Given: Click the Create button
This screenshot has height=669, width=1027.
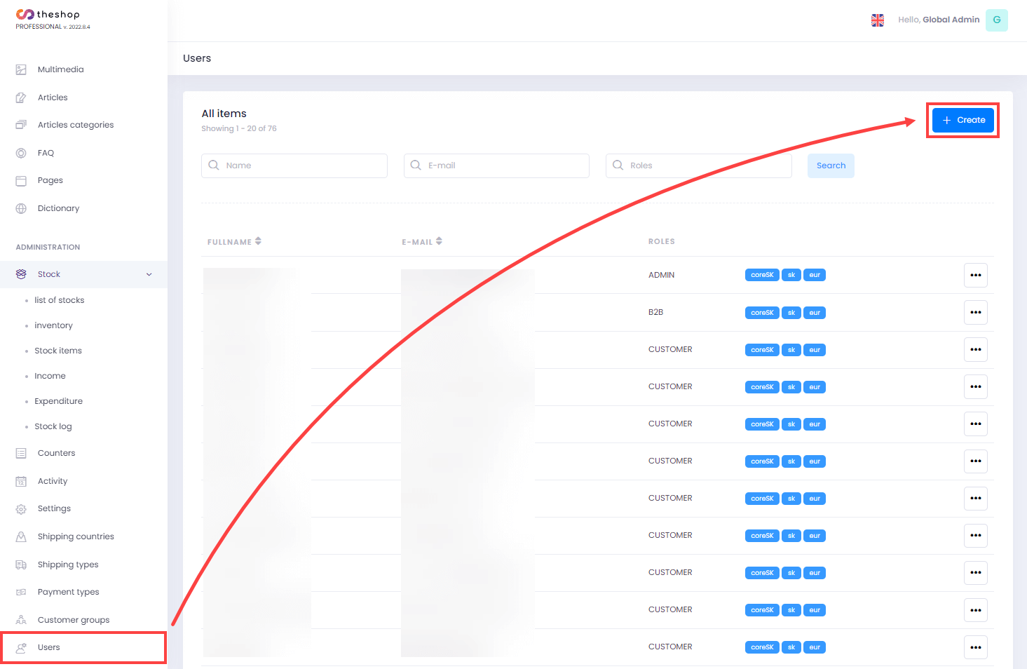Looking at the screenshot, I should click(x=963, y=120).
